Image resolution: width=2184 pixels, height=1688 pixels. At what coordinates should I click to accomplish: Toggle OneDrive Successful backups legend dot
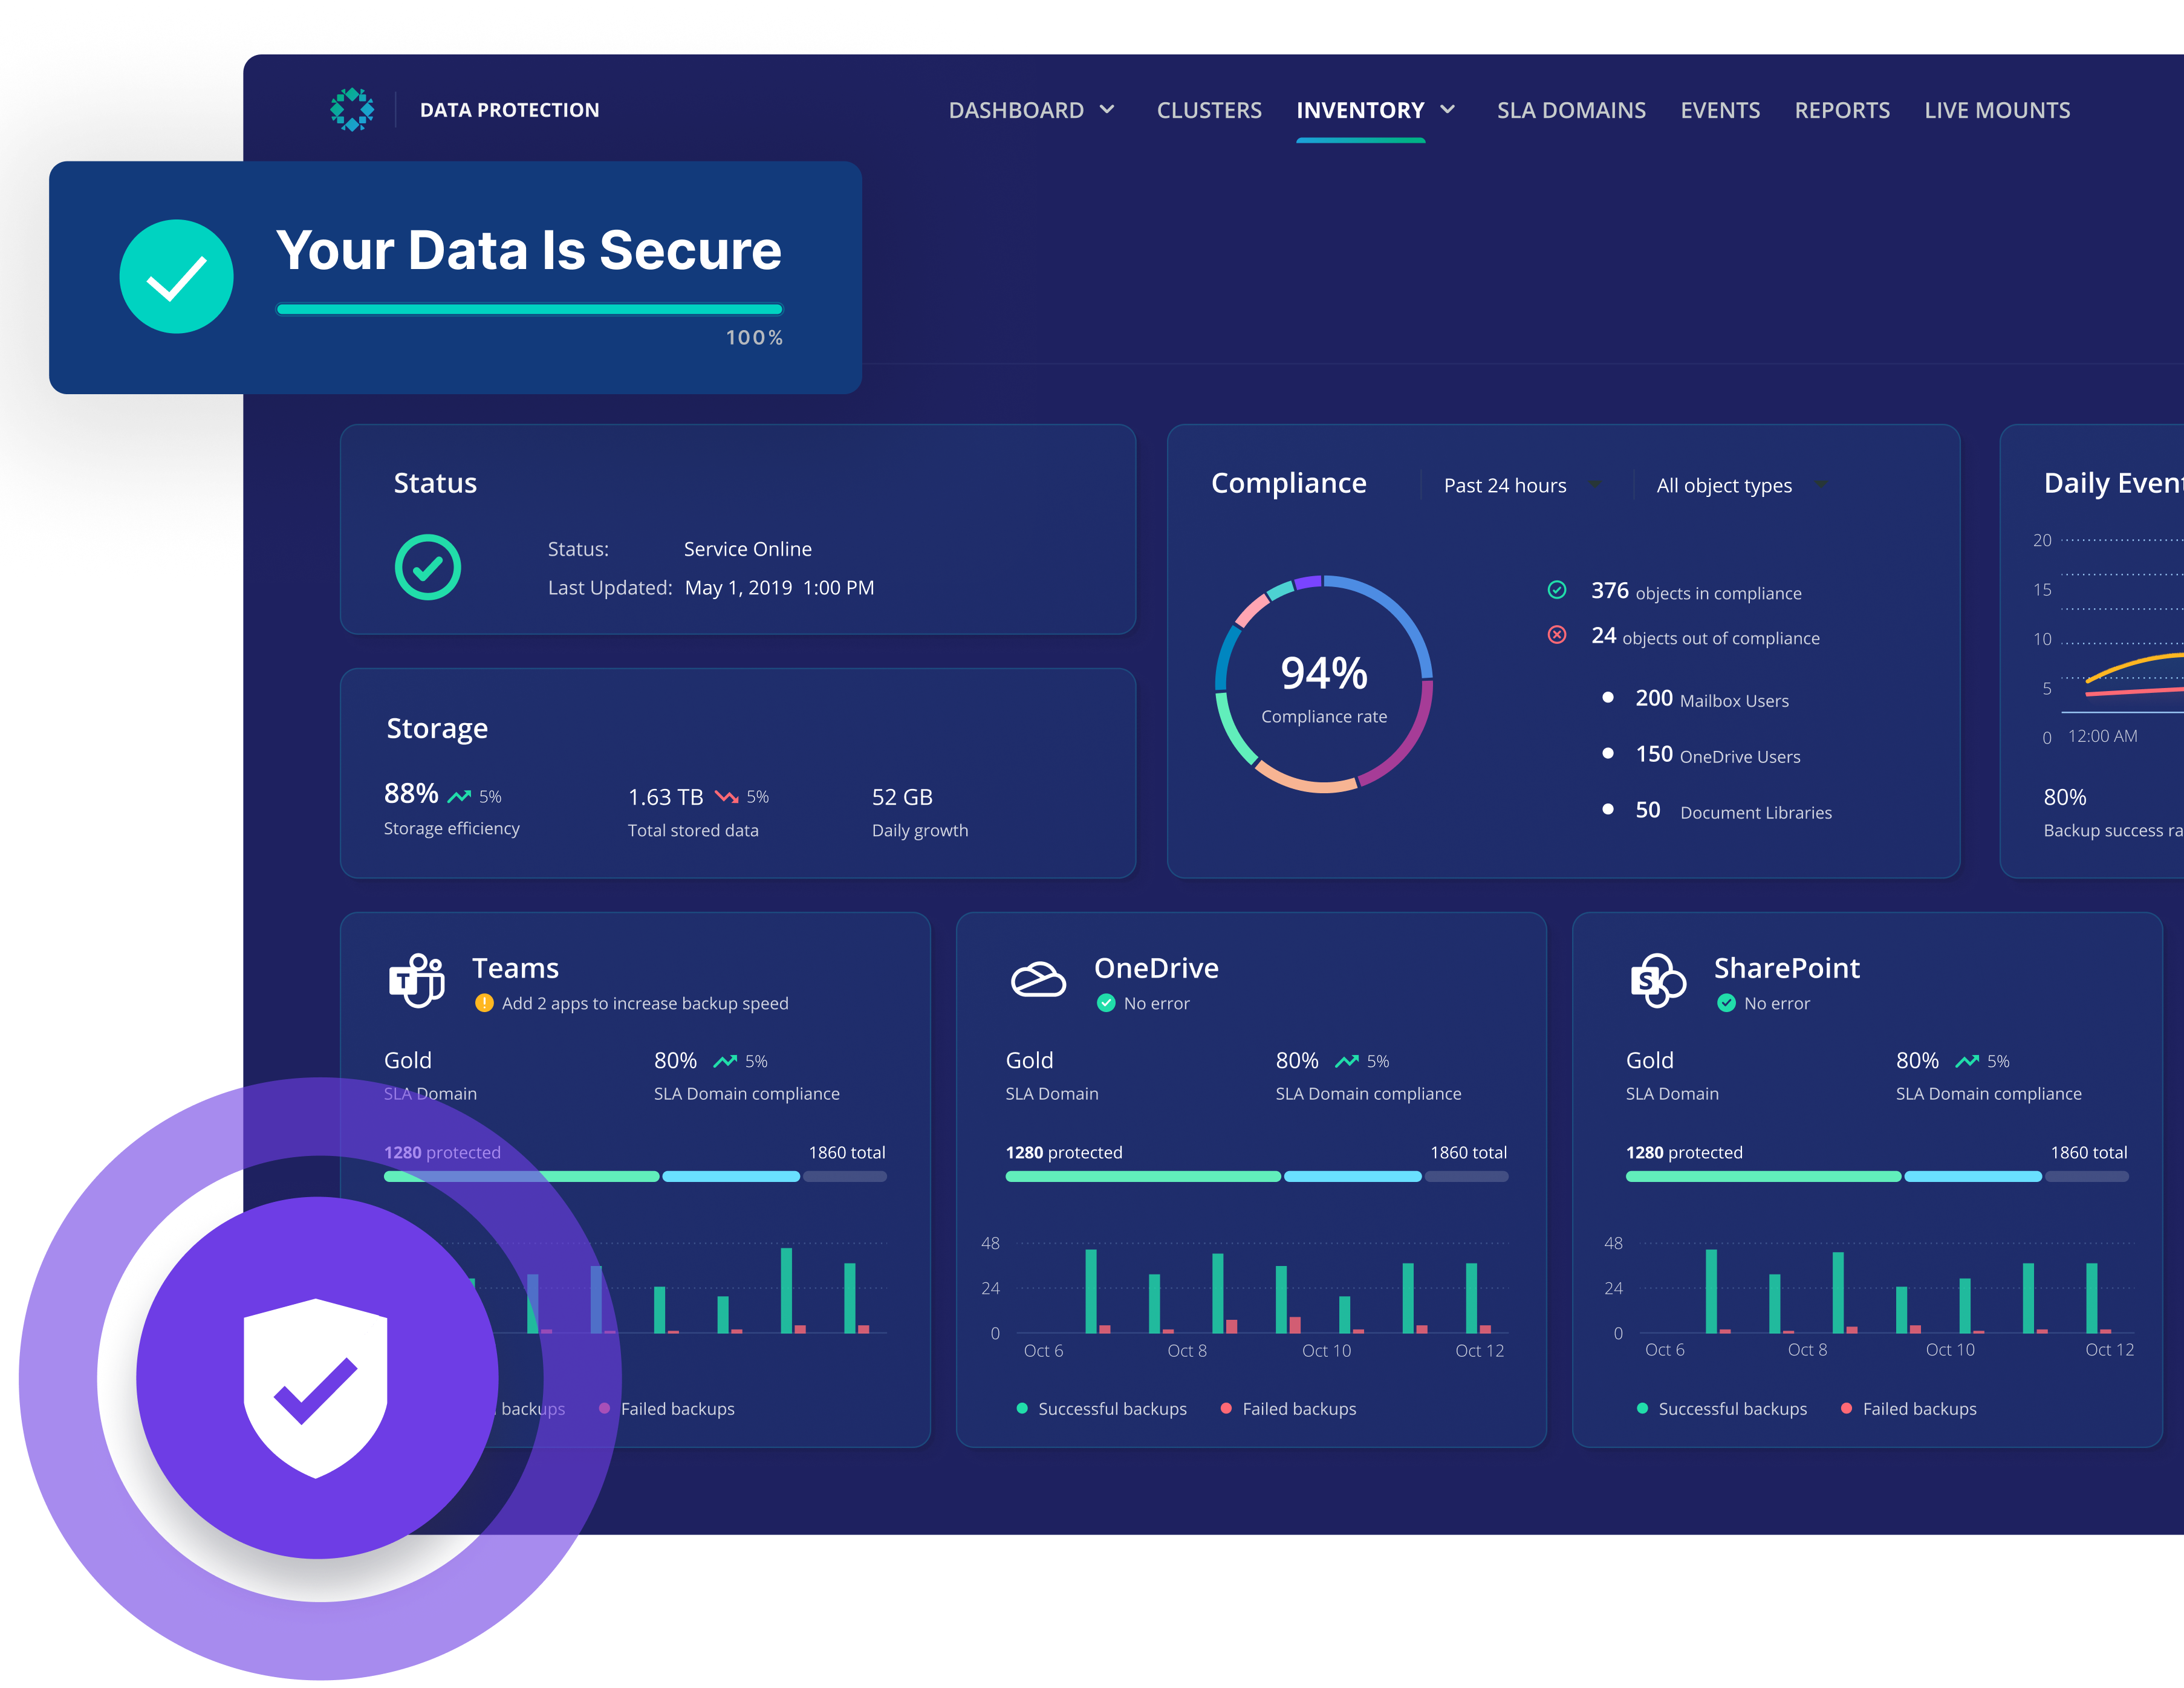tap(1022, 1408)
